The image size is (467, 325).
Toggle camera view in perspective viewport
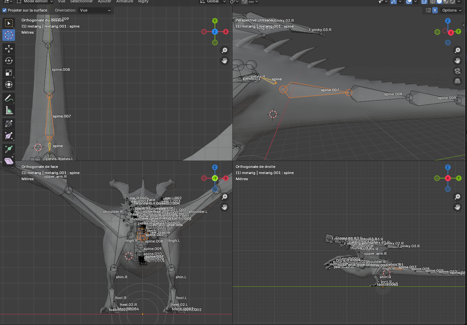click(457, 71)
